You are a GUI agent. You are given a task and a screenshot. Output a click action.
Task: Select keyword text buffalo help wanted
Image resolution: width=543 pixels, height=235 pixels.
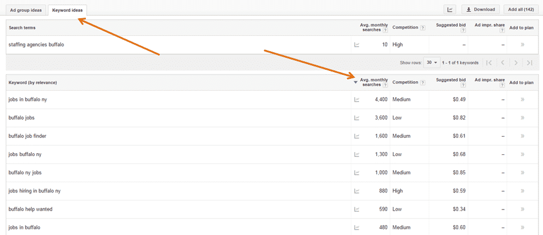31,209
